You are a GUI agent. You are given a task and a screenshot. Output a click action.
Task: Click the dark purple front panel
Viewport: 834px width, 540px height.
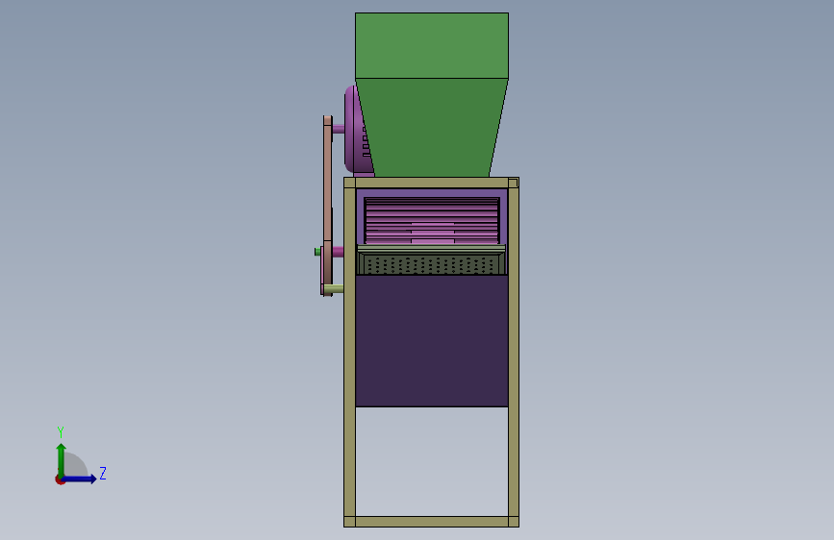click(431, 341)
